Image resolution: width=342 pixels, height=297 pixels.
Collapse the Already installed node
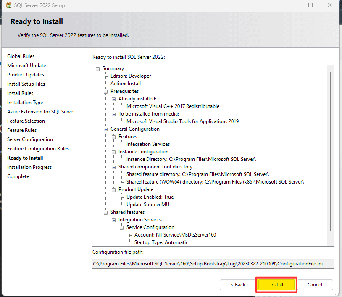click(x=113, y=99)
